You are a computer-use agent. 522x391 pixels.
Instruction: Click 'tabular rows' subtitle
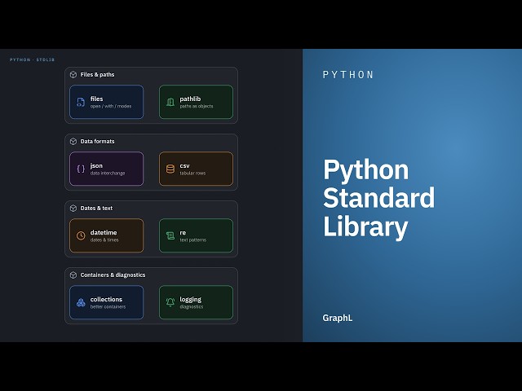pos(192,174)
